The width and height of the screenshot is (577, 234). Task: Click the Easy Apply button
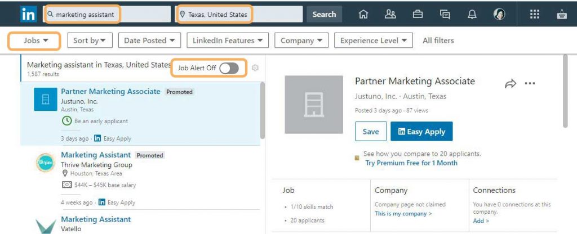coord(421,132)
